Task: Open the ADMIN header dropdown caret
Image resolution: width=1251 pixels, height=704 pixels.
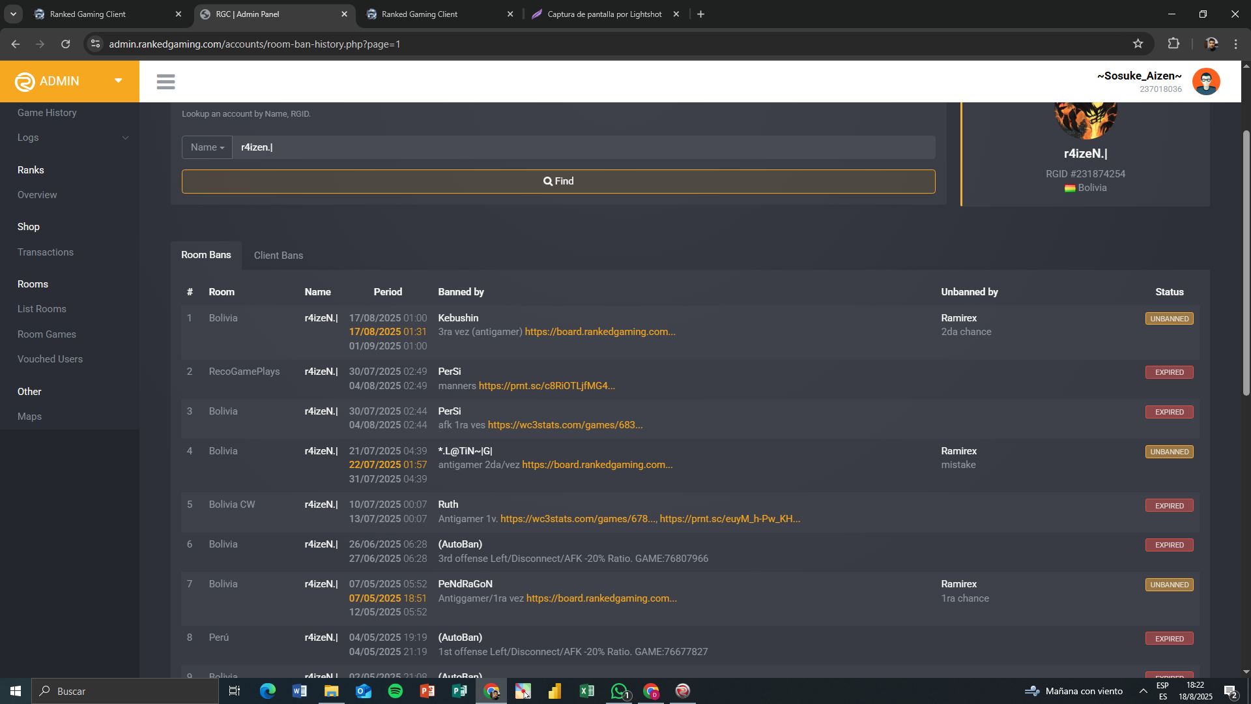Action: [119, 81]
